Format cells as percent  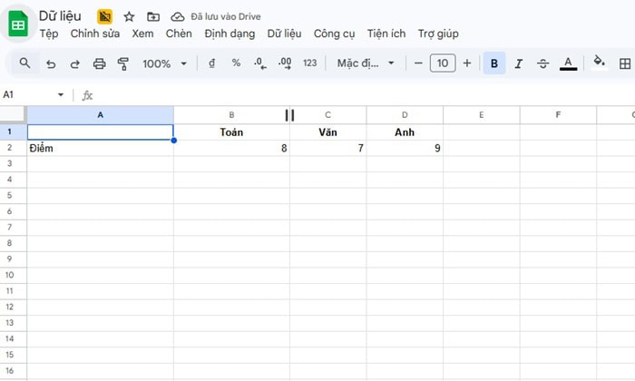236,63
